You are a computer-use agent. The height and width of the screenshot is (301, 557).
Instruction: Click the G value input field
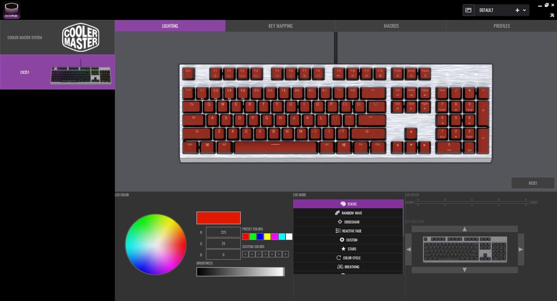[x=223, y=244]
